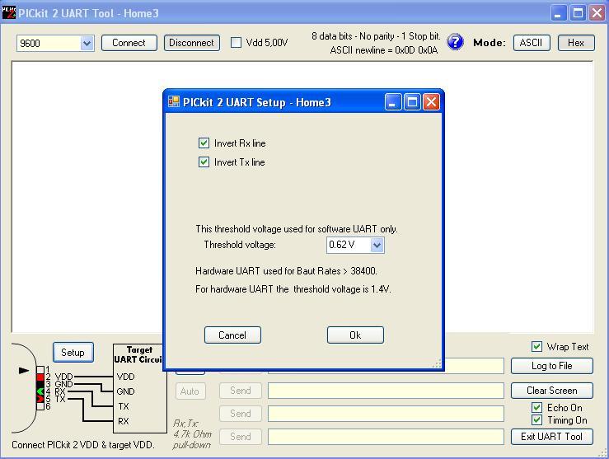Click '8 data bits - No parity' text
The image size is (609, 459).
(x=354, y=36)
